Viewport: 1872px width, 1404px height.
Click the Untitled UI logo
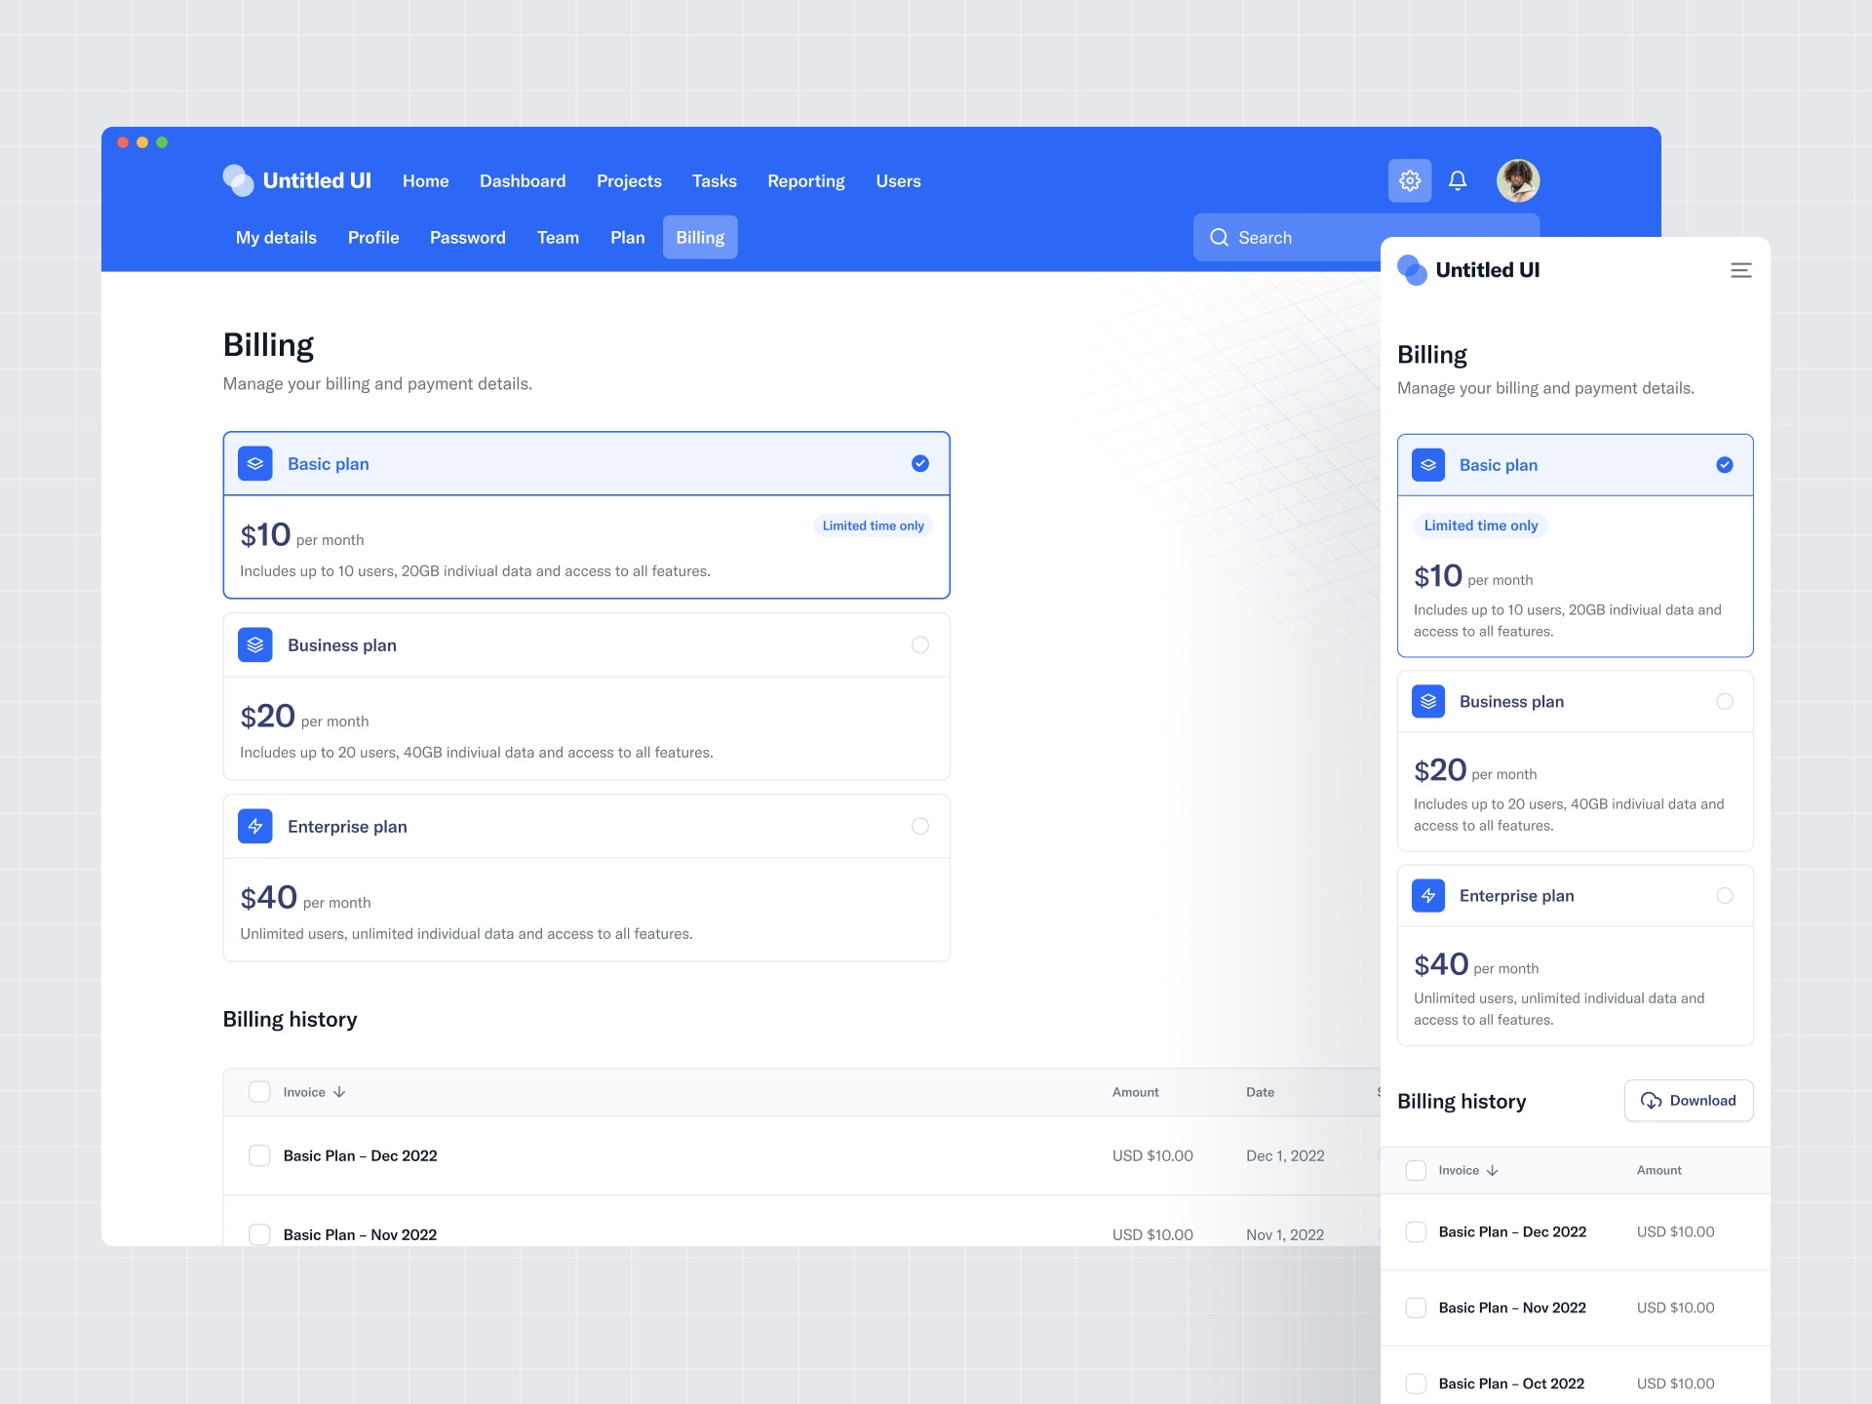pyautogui.click(x=295, y=180)
